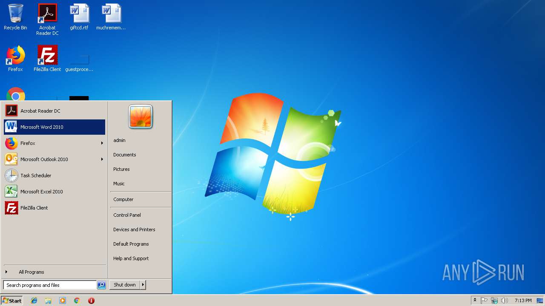Select the FileZilla Client desktop shortcut
The image size is (545, 306).
tap(47, 59)
